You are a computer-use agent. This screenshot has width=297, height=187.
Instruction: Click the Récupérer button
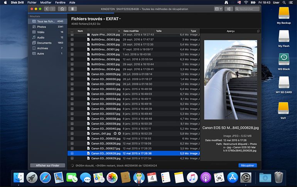tap(247, 165)
